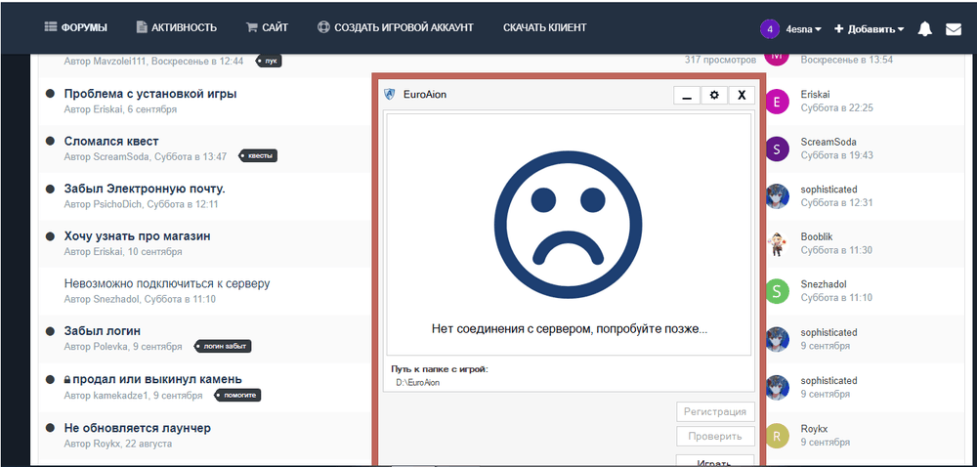The height and width of the screenshot is (467, 977).
Task: Click Roykx's olive avatar icon
Action: pyautogui.click(x=777, y=435)
